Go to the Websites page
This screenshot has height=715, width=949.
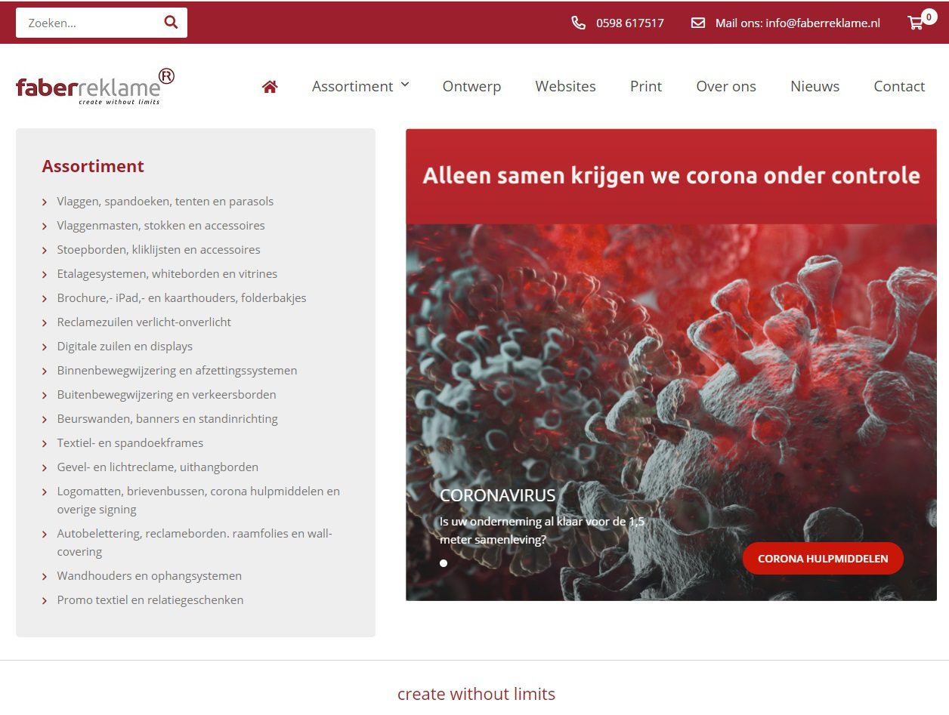pyautogui.click(x=565, y=86)
